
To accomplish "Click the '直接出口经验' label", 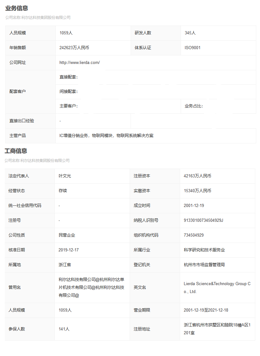I will point(22,121).
